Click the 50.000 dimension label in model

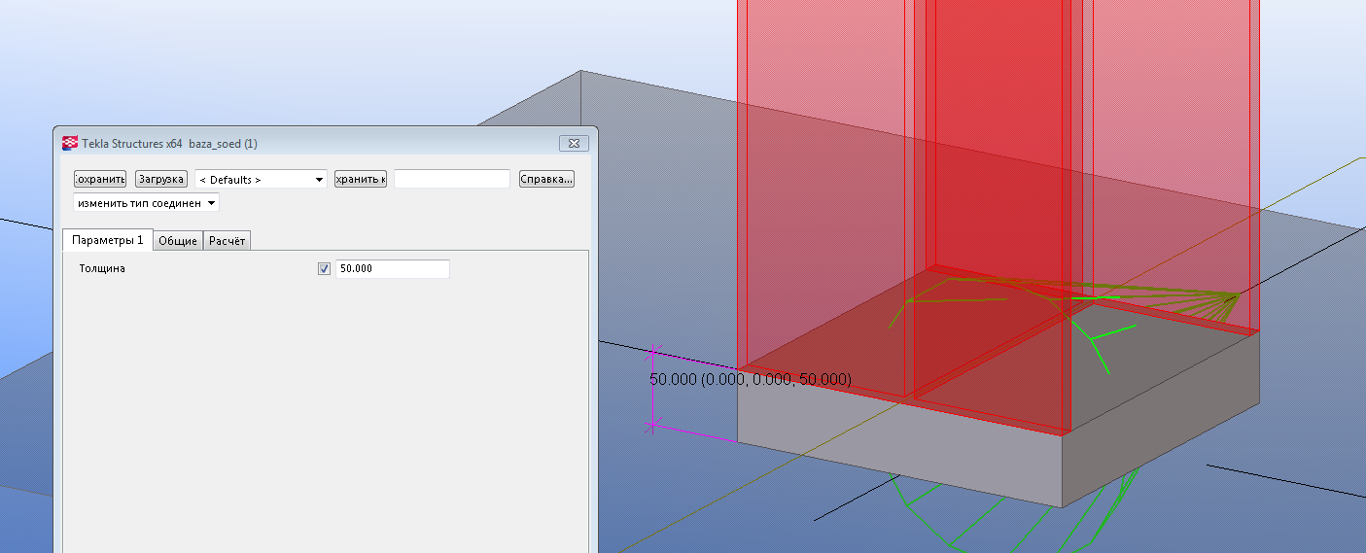(750, 380)
